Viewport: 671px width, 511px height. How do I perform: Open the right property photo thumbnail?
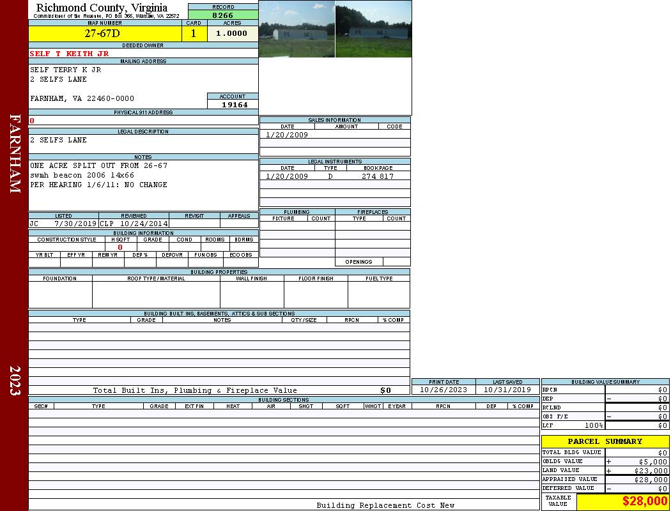click(x=373, y=29)
